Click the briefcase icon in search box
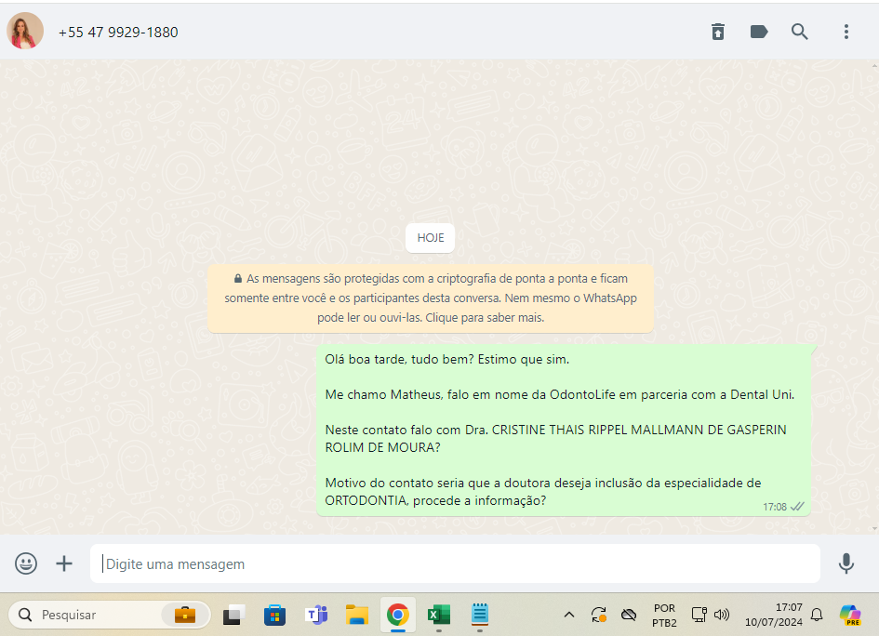Viewport: 879px width, 636px height. coord(184,615)
